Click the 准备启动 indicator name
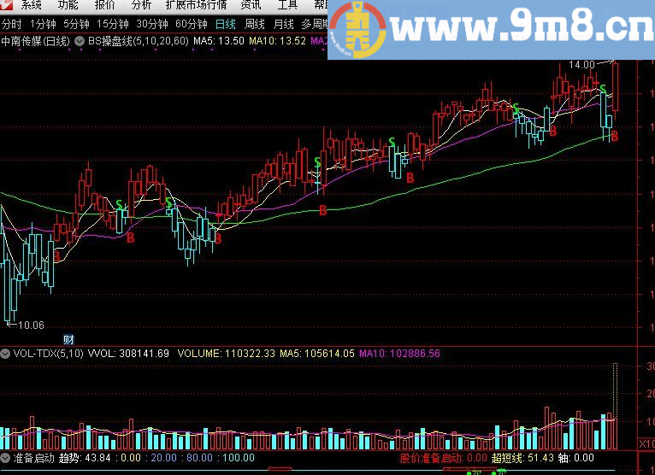 point(34,458)
